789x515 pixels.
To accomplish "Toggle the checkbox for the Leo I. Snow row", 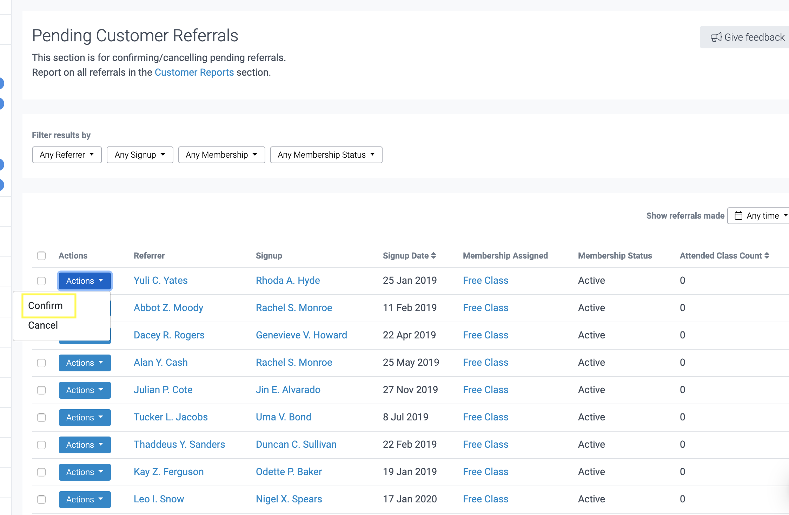I will pos(41,499).
